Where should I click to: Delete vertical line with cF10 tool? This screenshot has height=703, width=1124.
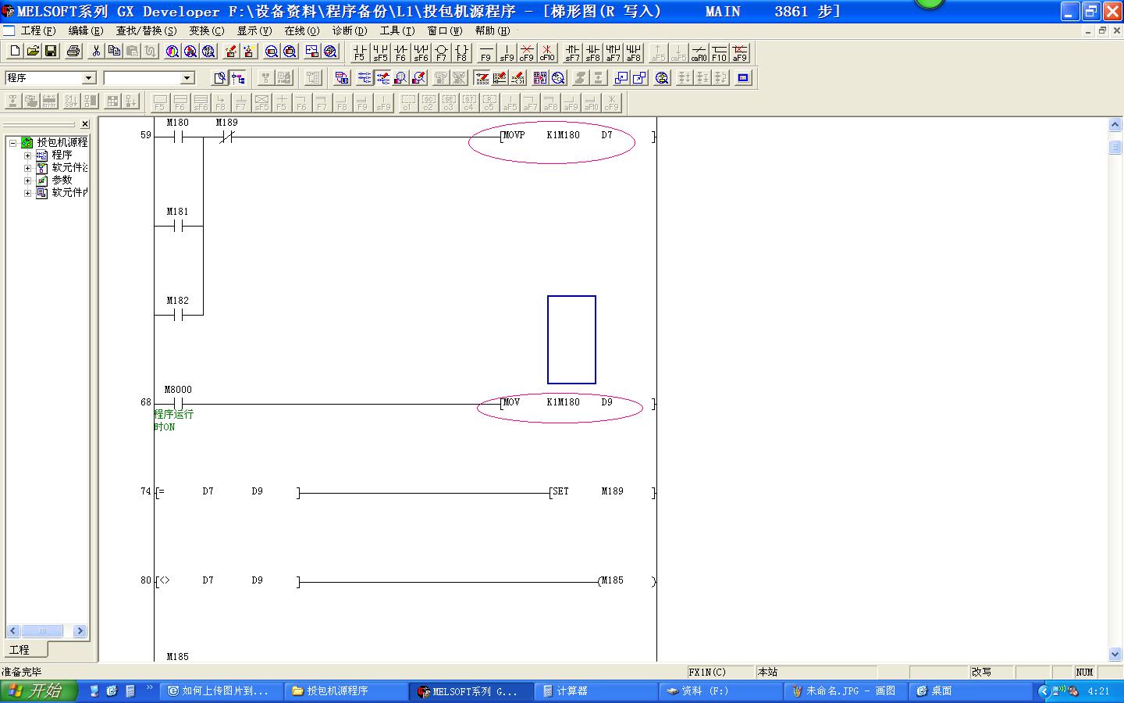547,52
